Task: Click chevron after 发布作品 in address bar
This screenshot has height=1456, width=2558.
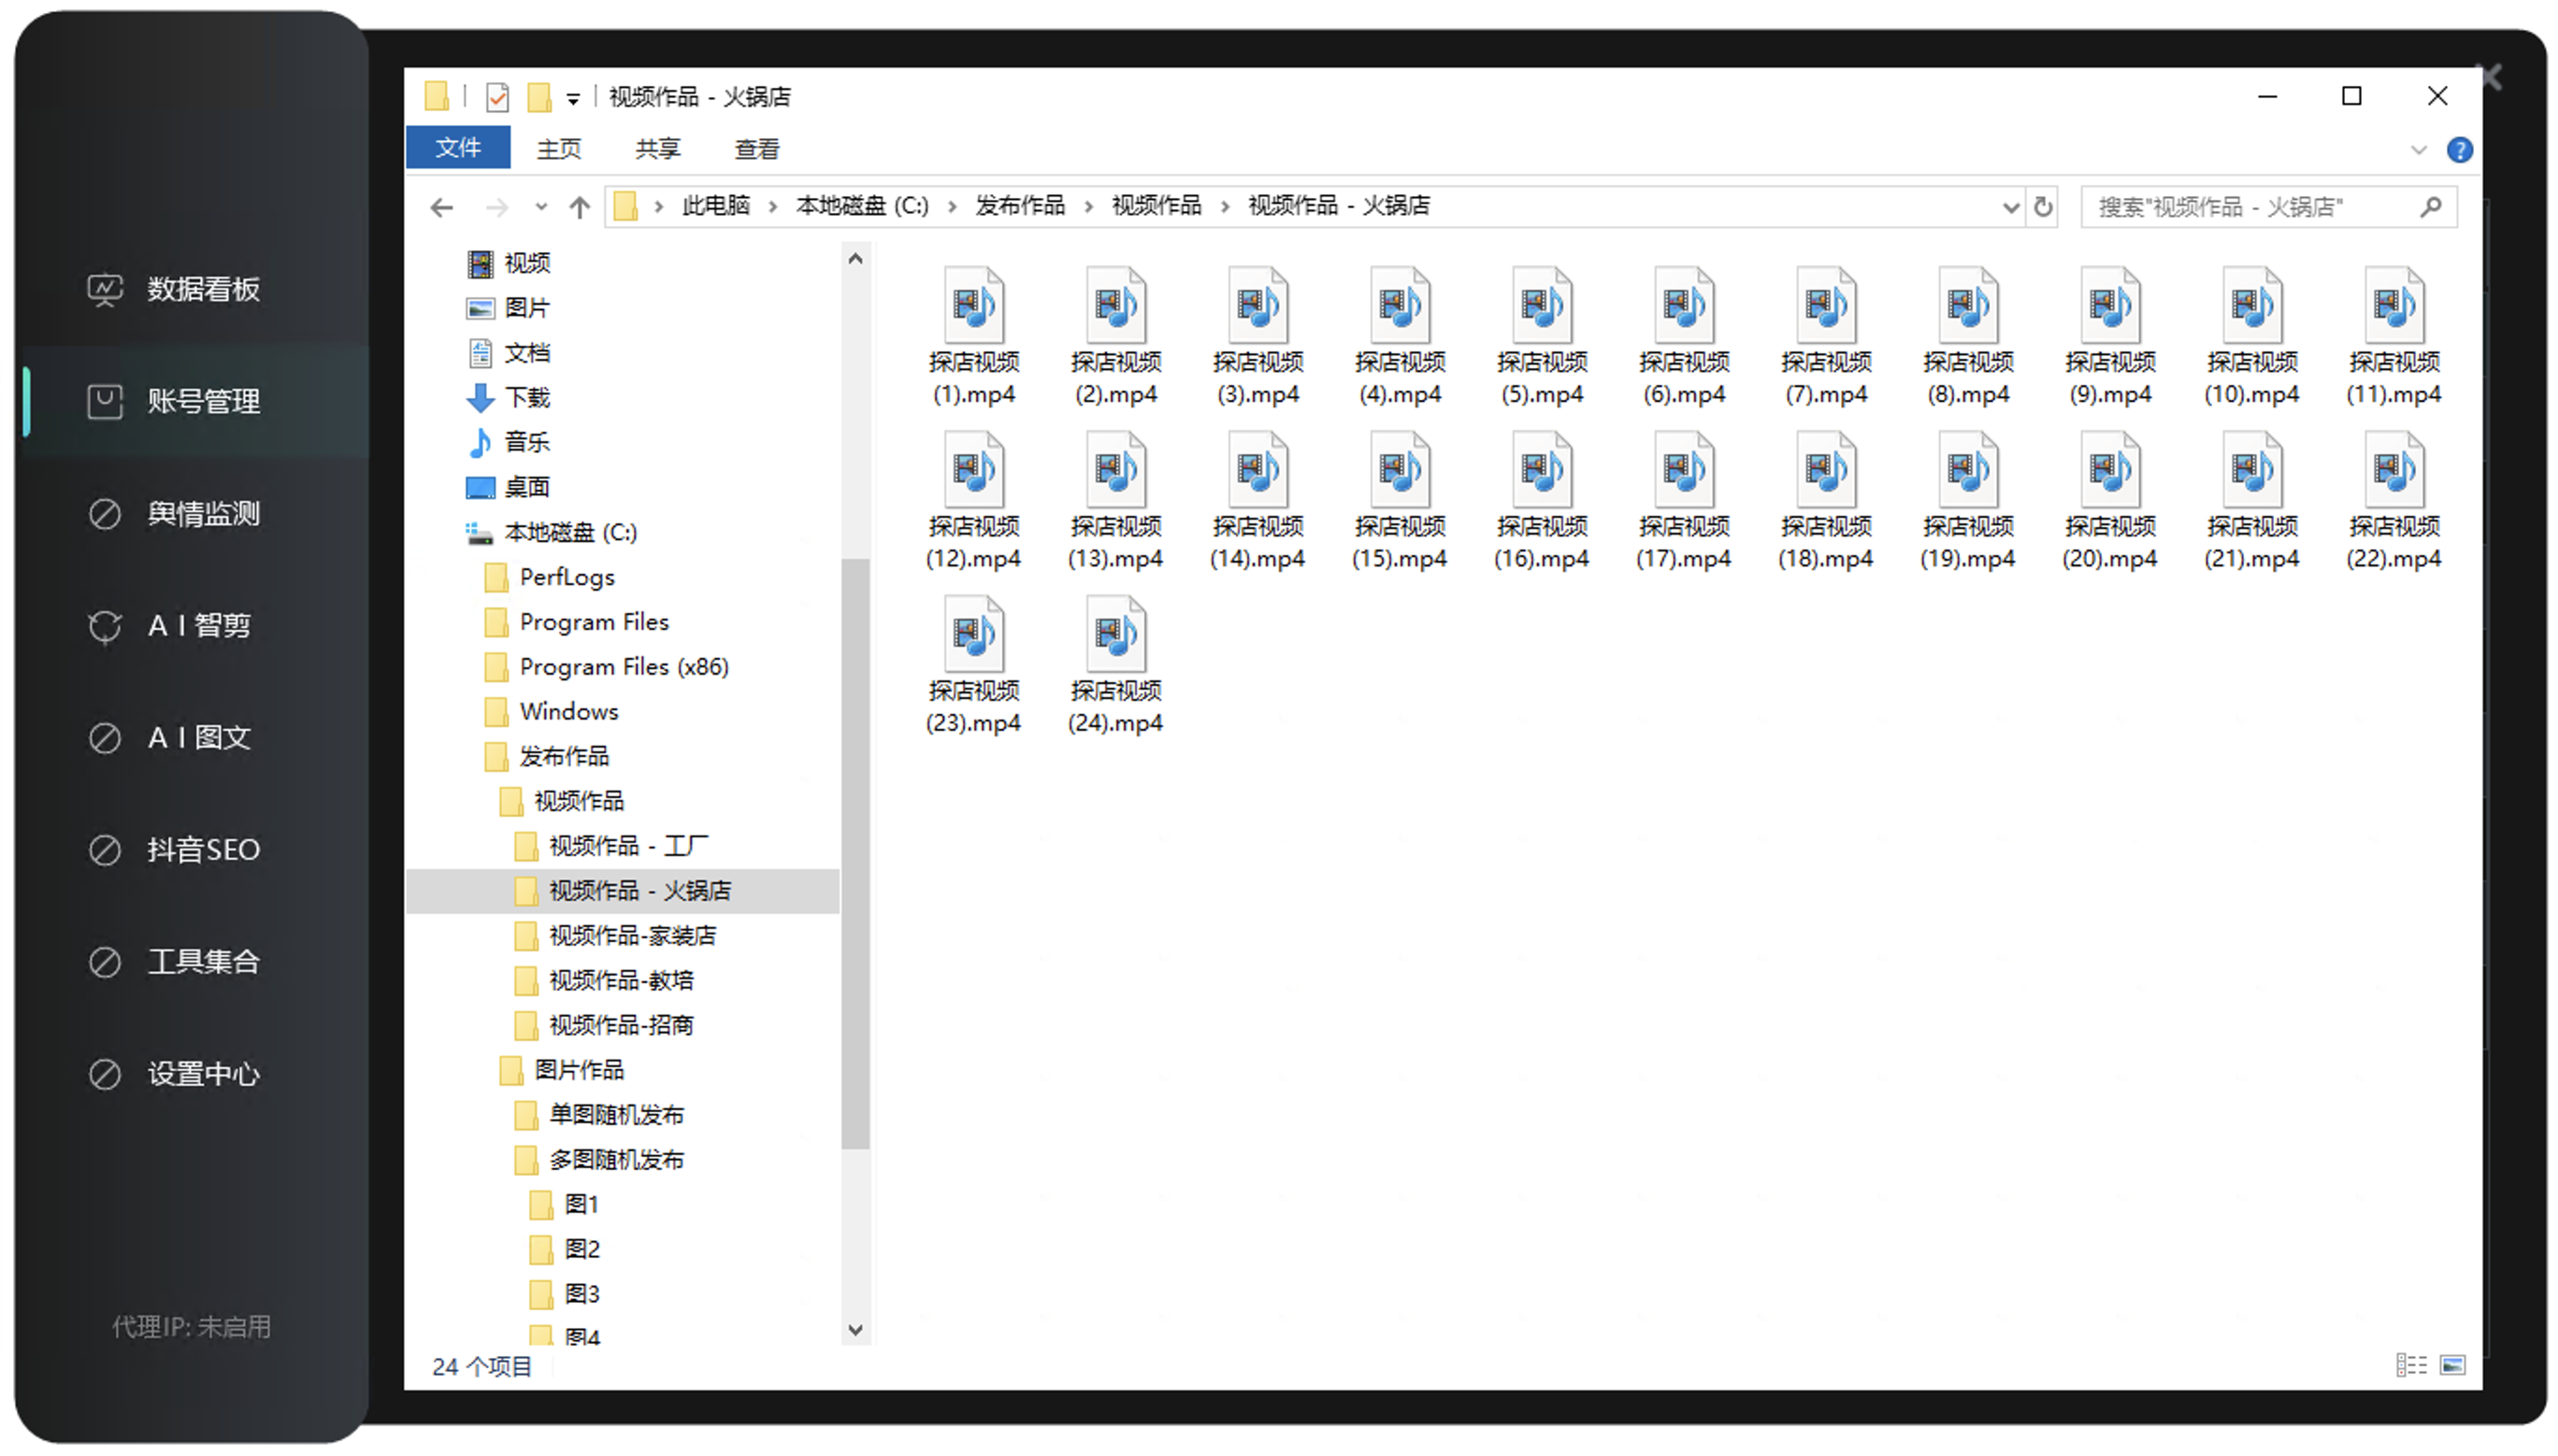Action: pyautogui.click(x=1088, y=207)
